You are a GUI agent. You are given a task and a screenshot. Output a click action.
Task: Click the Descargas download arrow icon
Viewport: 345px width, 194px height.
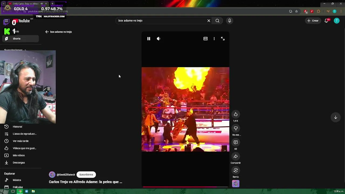click(x=6, y=163)
